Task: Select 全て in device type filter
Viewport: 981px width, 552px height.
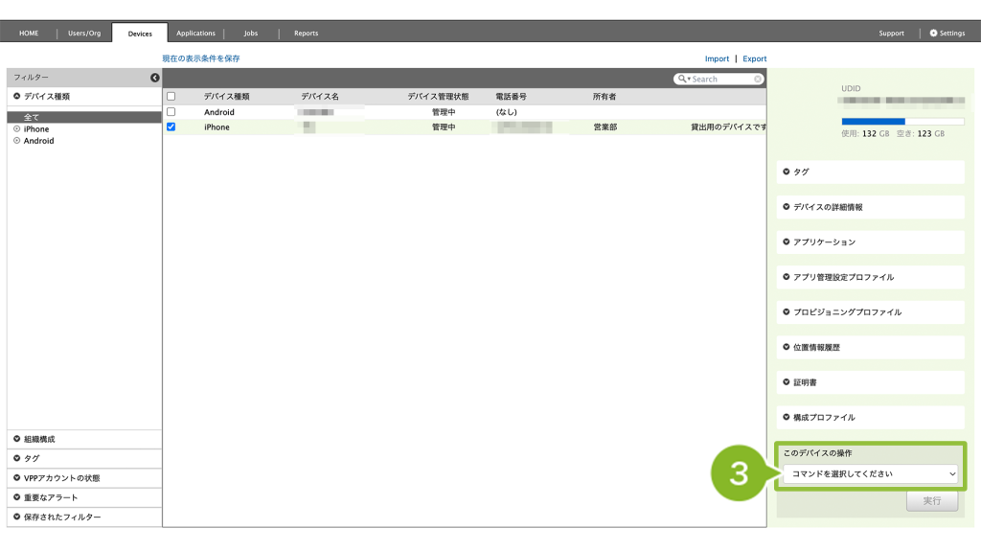Action: (x=84, y=117)
